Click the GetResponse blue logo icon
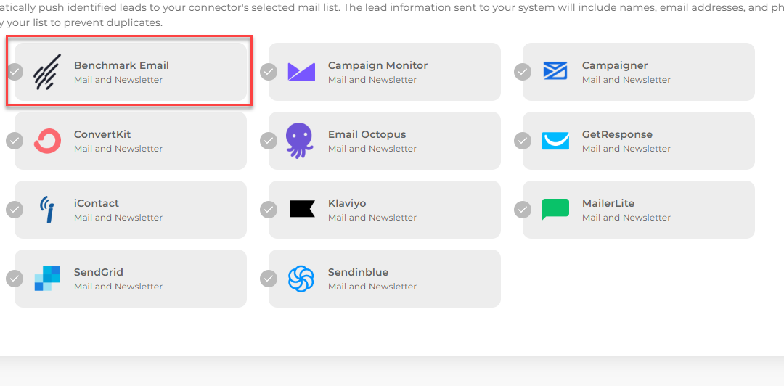784x386 pixels. (x=555, y=141)
